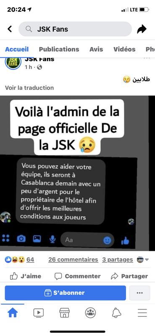The width and height of the screenshot is (155, 336).
Task: Open the Marketplace storefront icon
Action: click(65, 313)
